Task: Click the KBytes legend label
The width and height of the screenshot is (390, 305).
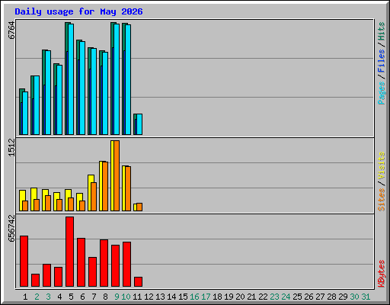Action: 382,274
